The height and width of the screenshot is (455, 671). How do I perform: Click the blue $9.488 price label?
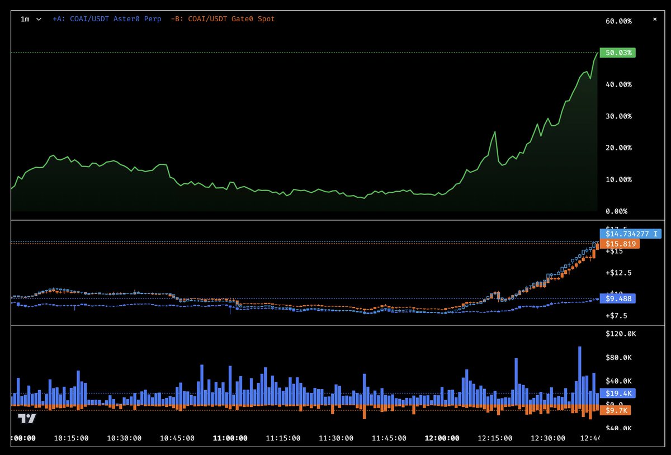point(617,298)
